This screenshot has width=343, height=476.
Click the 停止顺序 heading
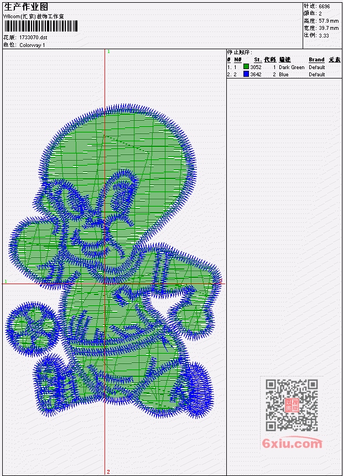click(x=240, y=52)
